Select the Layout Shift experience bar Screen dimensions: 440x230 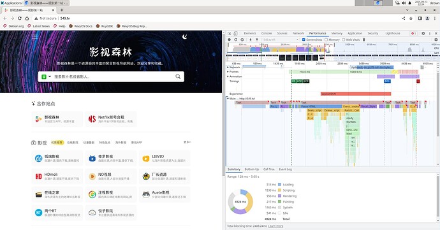tap(356, 94)
